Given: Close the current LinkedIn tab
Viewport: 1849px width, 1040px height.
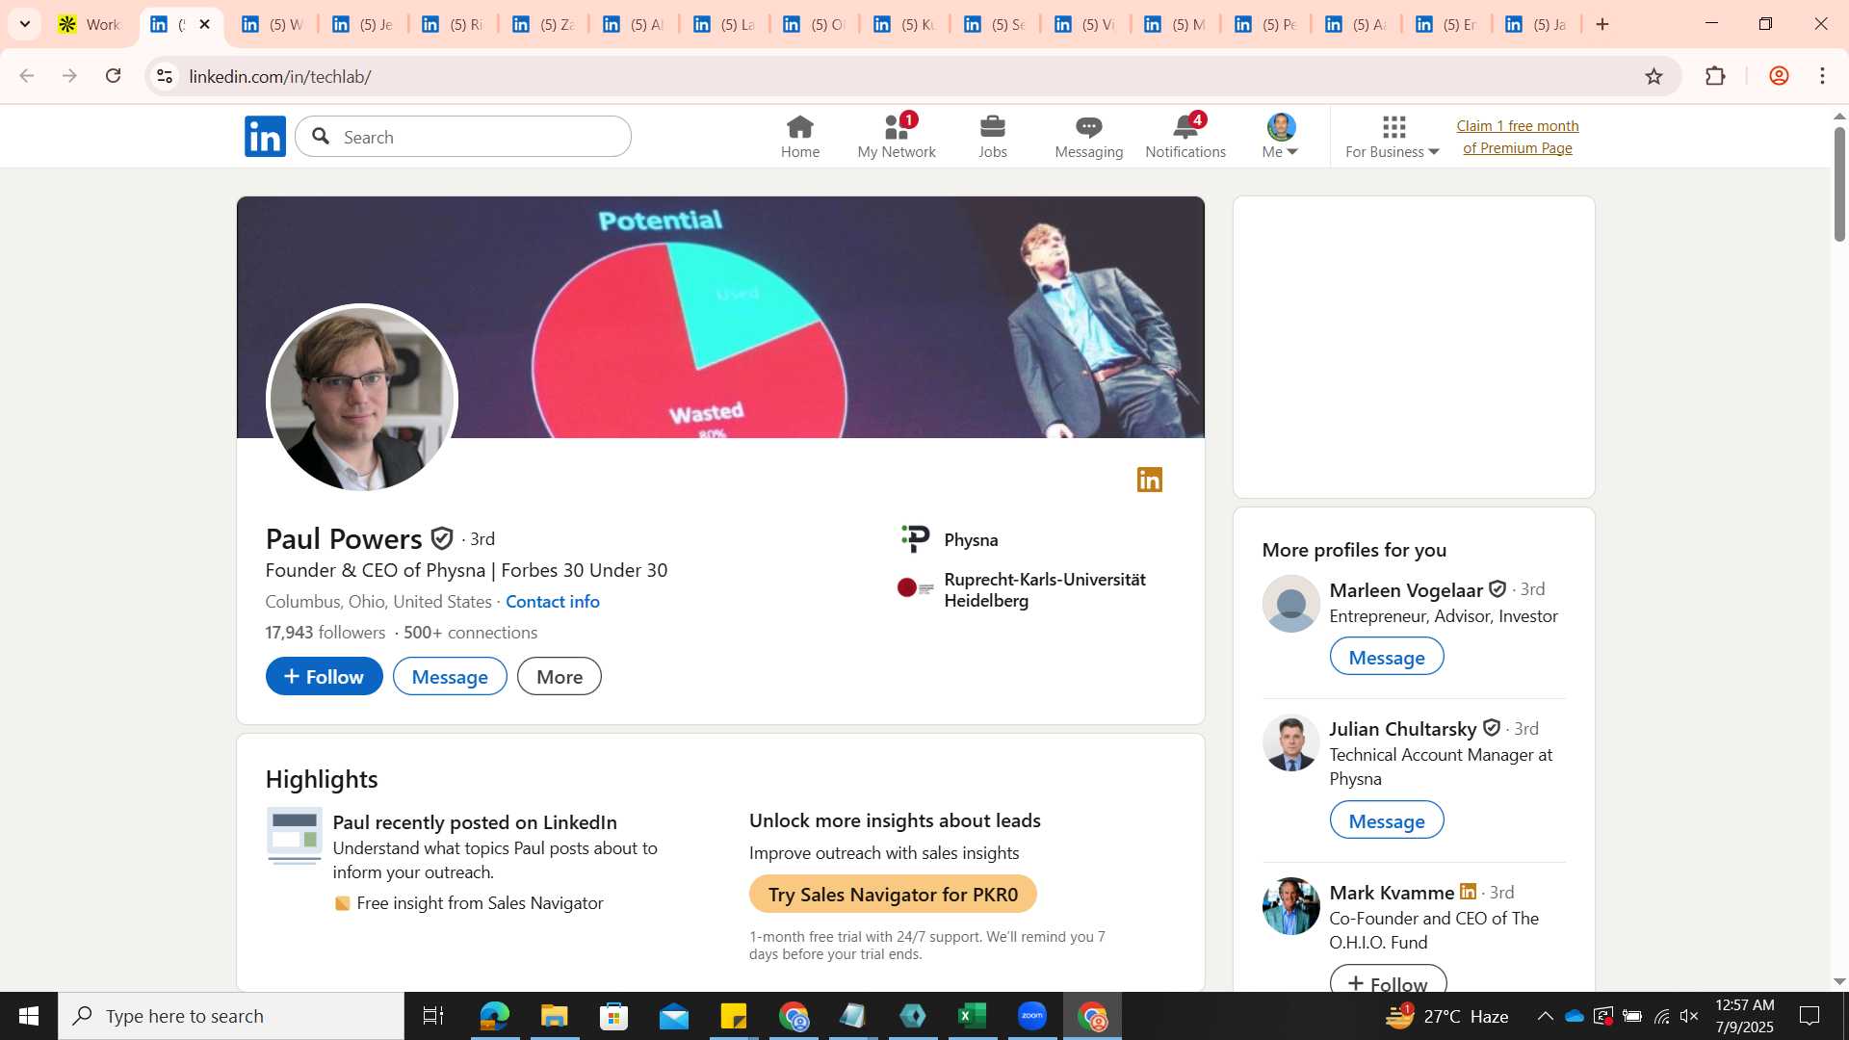Looking at the screenshot, I should (204, 24).
